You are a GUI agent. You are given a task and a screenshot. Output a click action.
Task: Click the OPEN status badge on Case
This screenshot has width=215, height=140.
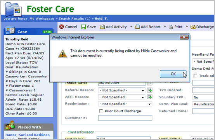[x=47, y=32]
